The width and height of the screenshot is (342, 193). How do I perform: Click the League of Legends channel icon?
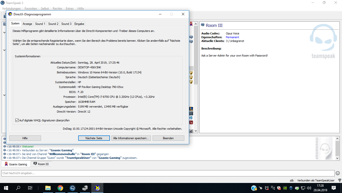191,109
